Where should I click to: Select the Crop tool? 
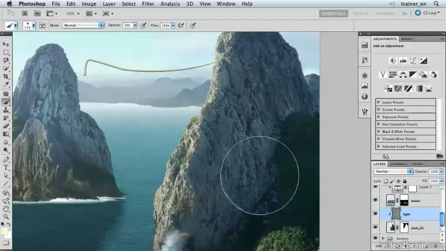[x=6, y=77]
